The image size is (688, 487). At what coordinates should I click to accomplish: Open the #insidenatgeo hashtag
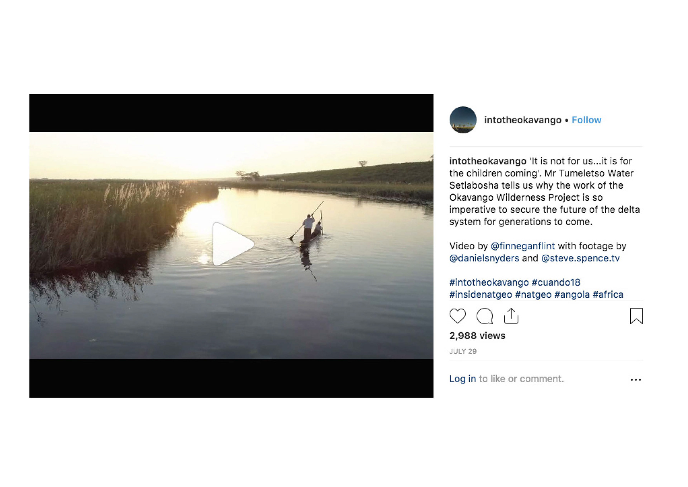481,295
